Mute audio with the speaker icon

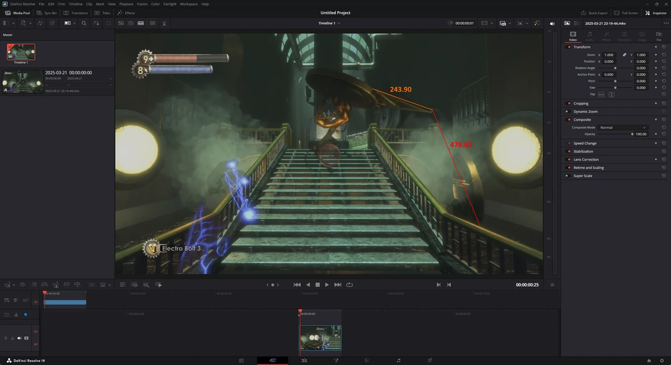552,23
